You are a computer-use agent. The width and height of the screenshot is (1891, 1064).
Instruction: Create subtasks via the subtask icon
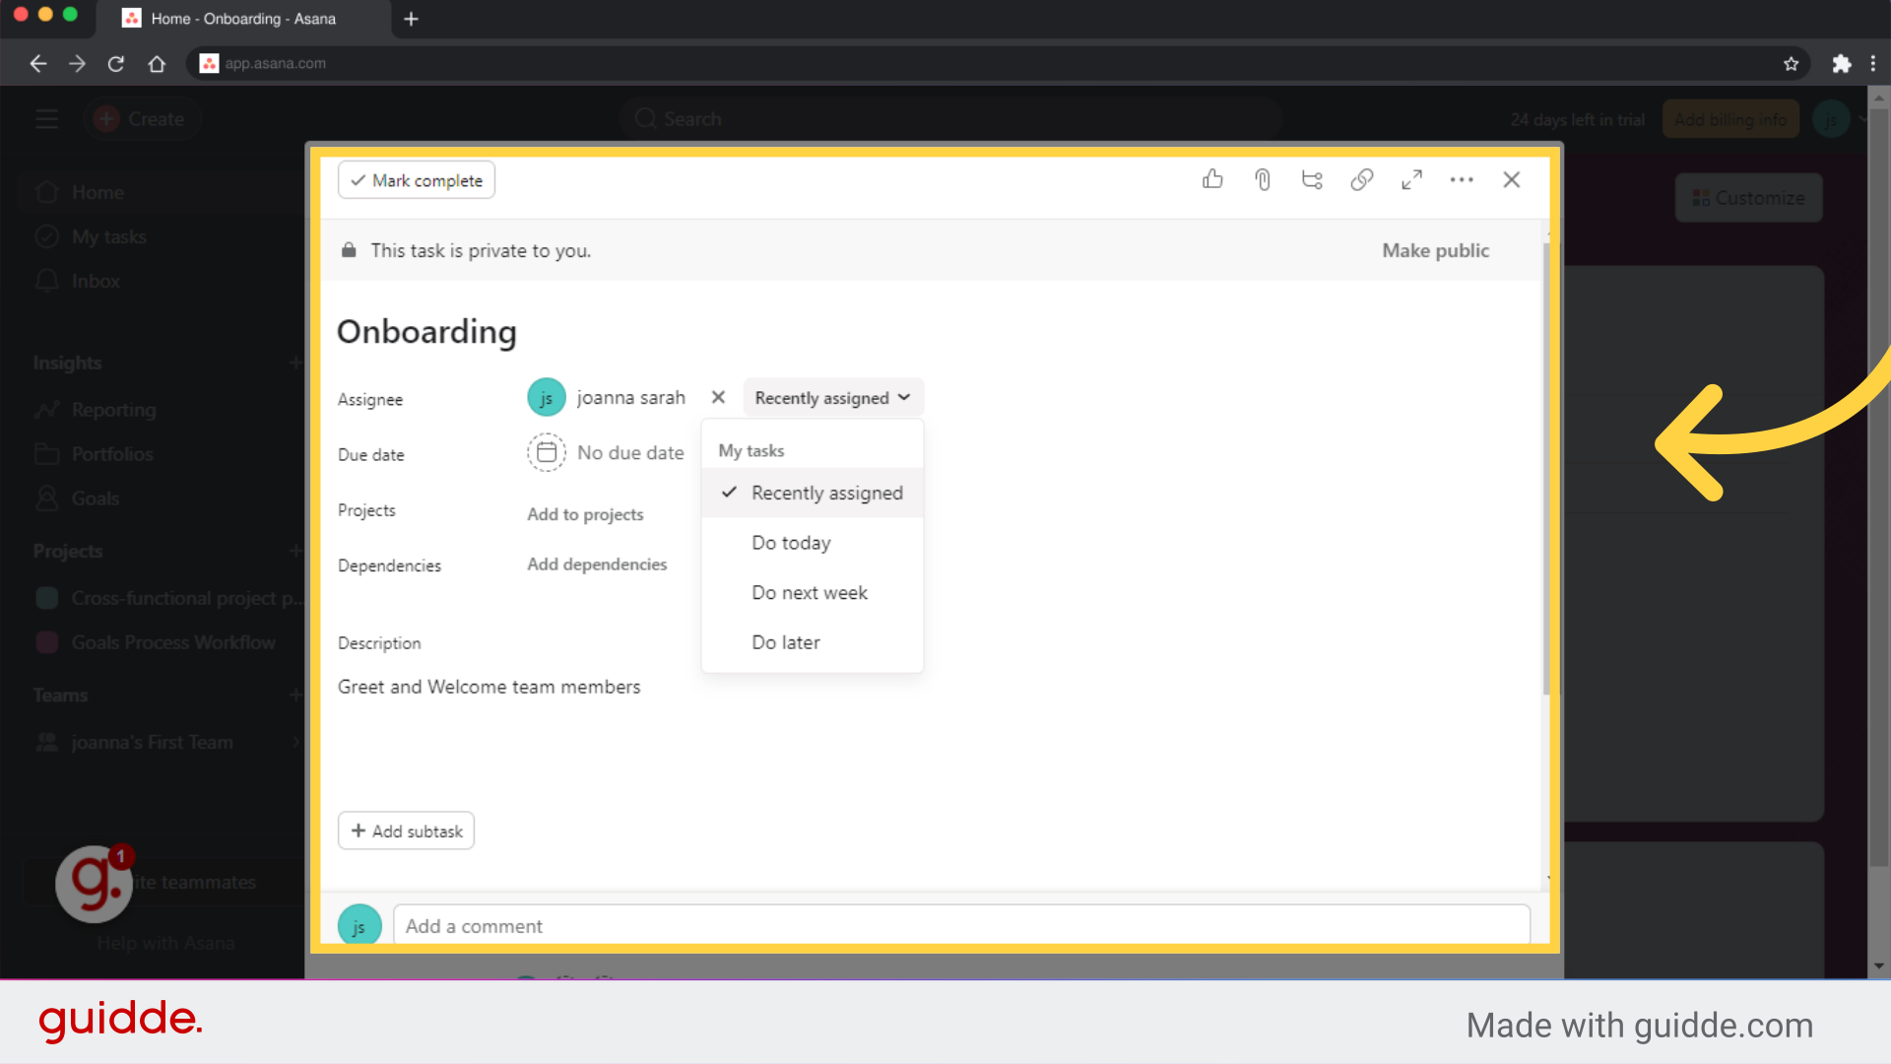1311,179
